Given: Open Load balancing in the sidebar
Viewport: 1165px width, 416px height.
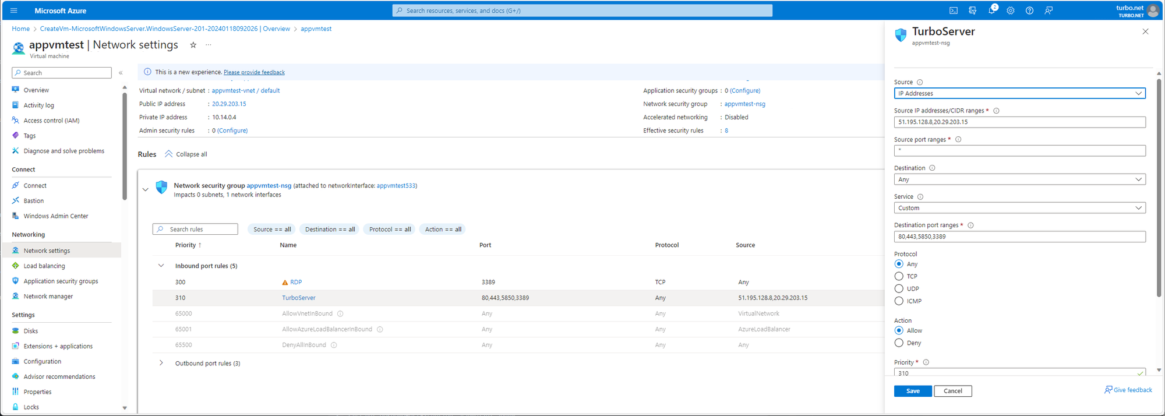Looking at the screenshot, I should [x=44, y=266].
